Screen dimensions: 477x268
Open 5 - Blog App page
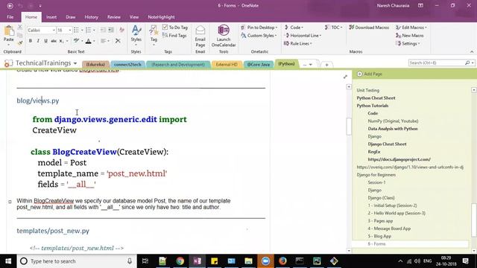click(x=379, y=236)
